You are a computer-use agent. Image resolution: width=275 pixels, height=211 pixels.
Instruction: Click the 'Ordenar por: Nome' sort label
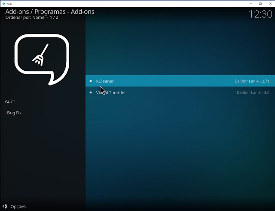(x=25, y=17)
